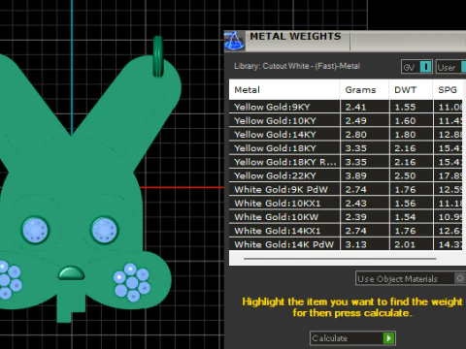Click the 2.50 DWT value

[x=405, y=175]
